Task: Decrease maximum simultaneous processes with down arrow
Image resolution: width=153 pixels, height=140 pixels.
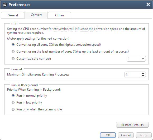Action: pyautogui.click(x=143, y=76)
